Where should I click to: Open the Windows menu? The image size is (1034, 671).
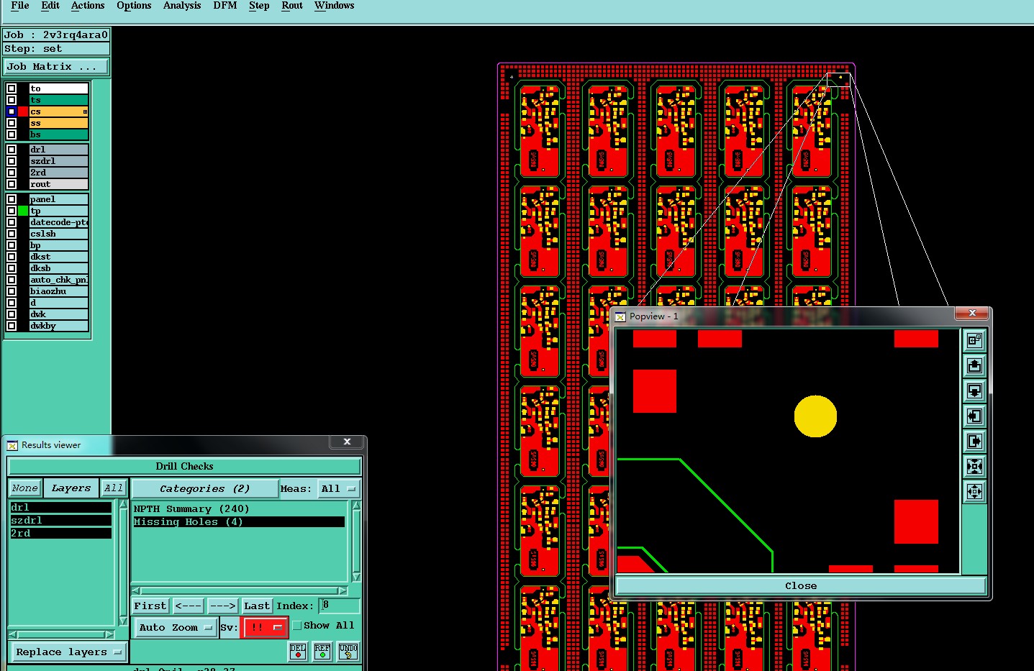[334, 6]
